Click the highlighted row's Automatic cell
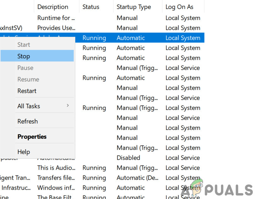Image resolution: width=255 pixels, height=199 pixels. pos(131,38)
